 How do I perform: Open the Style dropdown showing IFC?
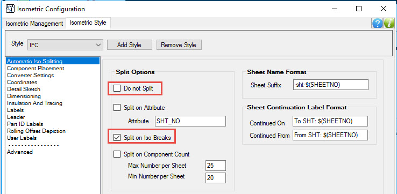(x=65, y=45)
